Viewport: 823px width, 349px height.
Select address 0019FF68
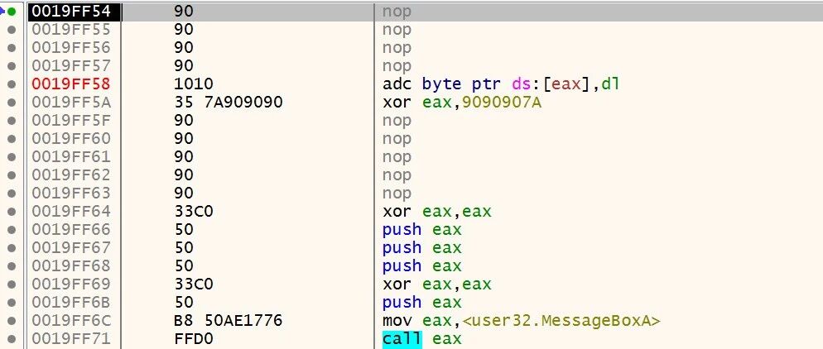[x=71, y=265]
